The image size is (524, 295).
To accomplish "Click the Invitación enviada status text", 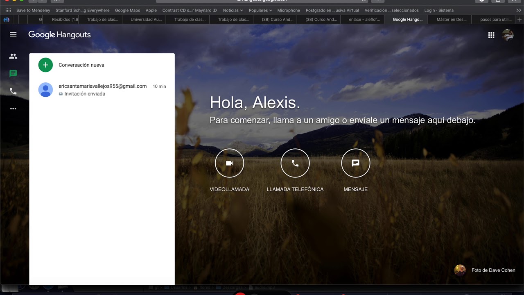I will click(x=85, y=94).
